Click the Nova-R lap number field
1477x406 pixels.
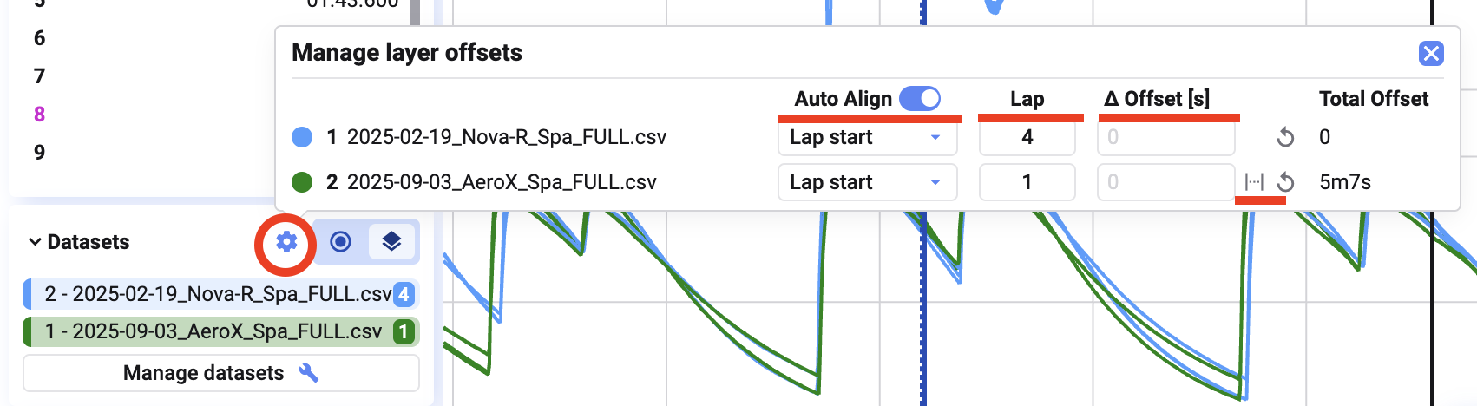point(1027,137)
